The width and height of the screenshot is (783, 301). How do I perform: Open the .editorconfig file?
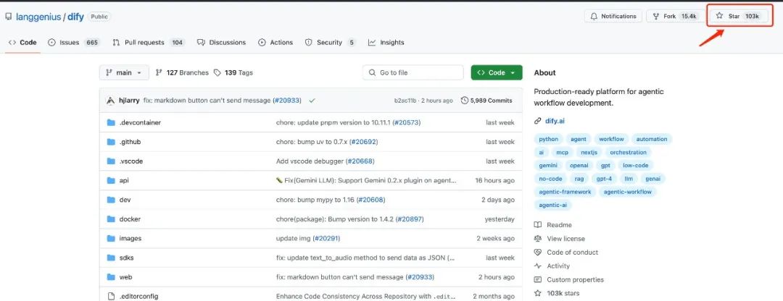[x=138, y=297]
